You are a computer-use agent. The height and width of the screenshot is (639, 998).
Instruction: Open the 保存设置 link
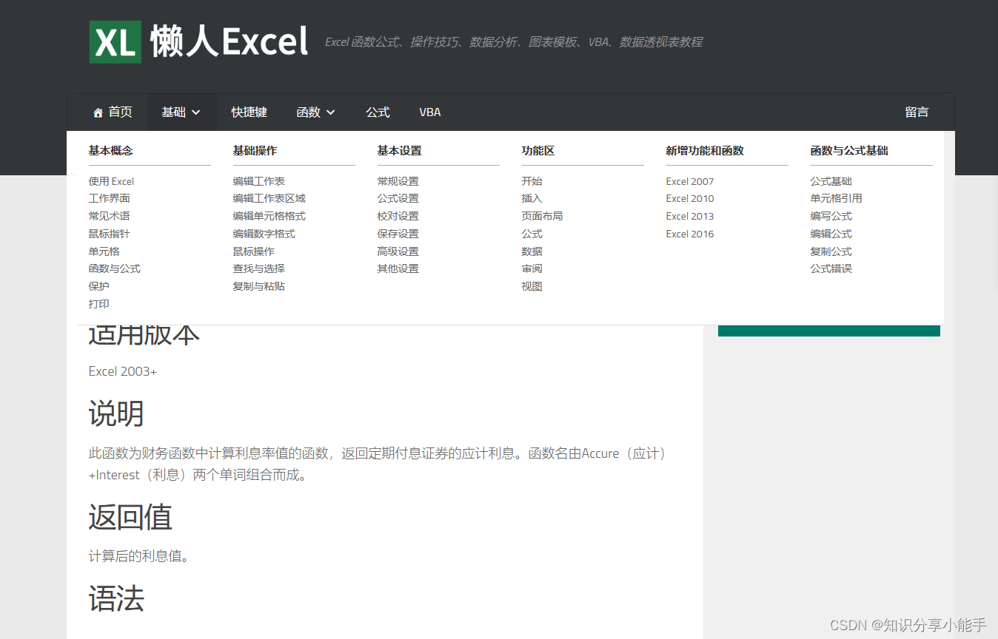click(398, 234)
